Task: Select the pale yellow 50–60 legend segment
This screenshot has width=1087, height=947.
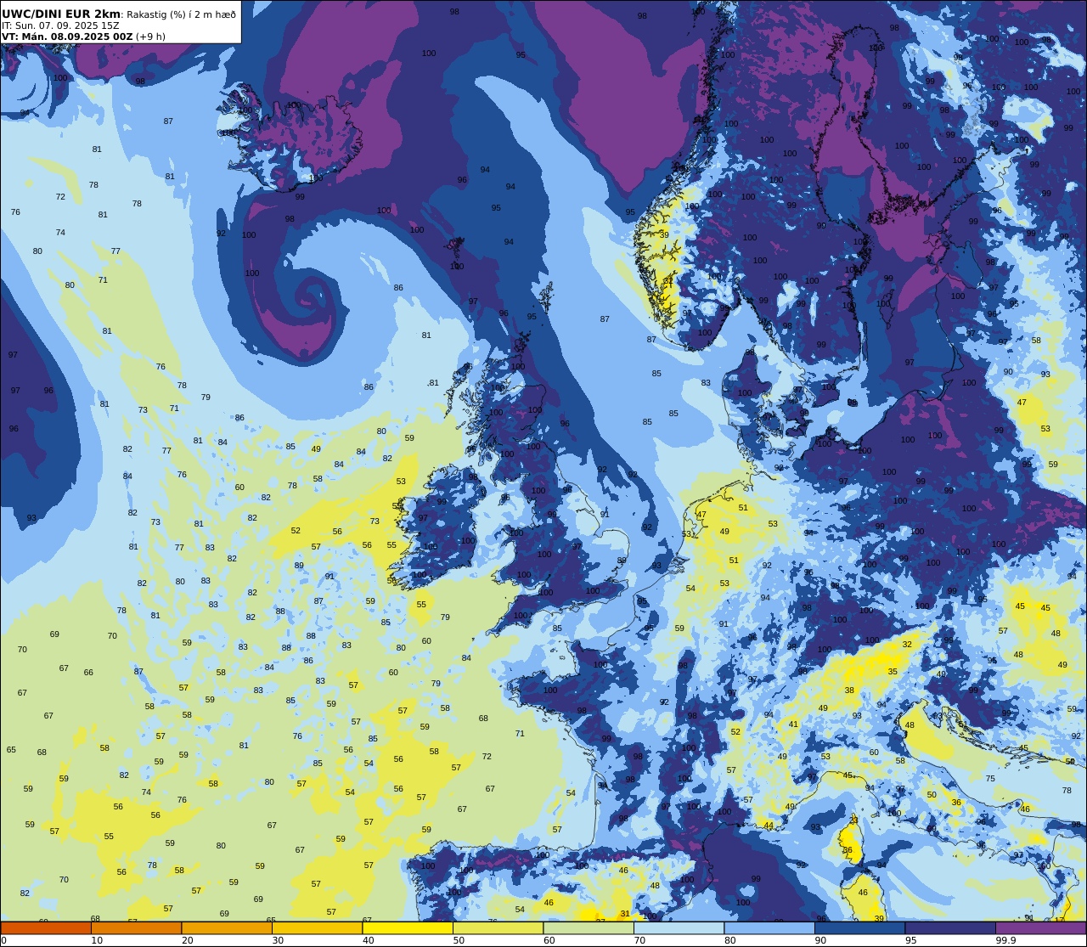Action: (498, 928)
